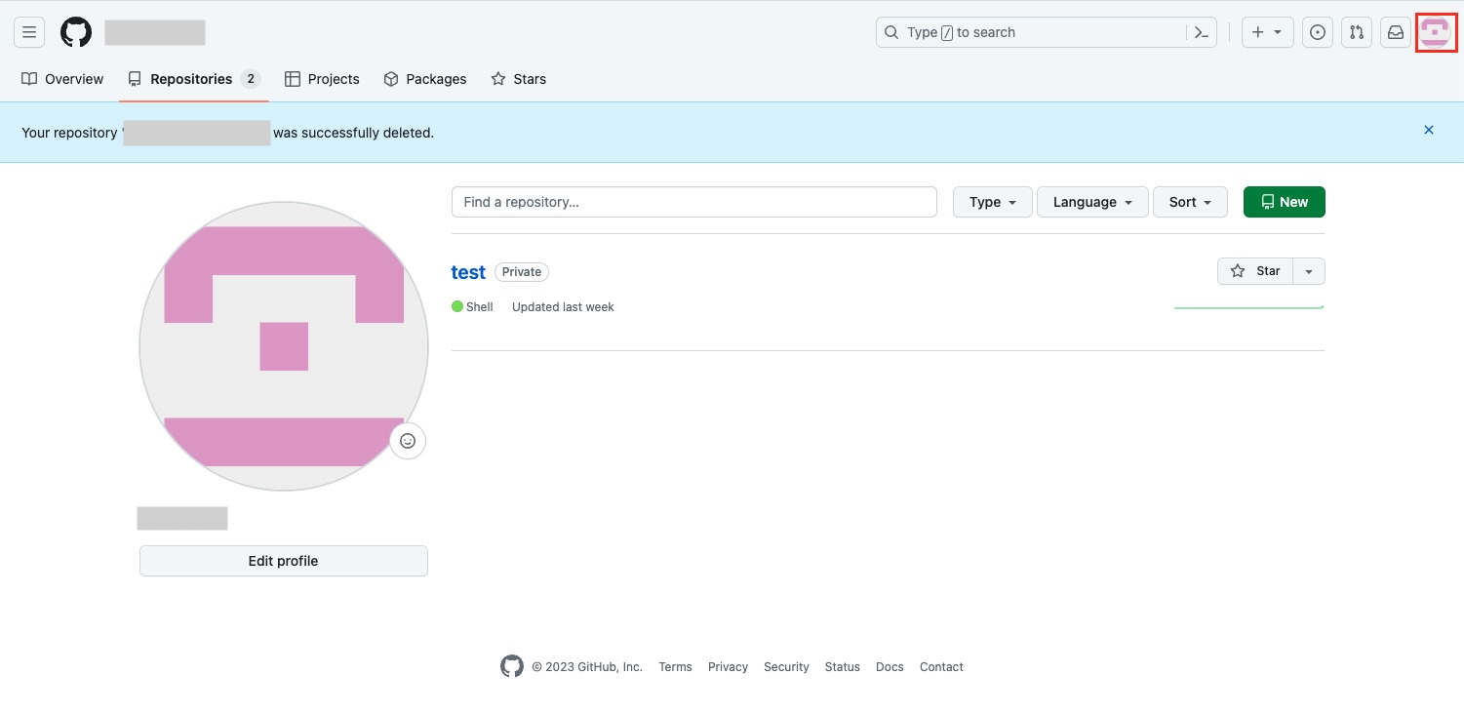
Task: Open the Packages tab
Action: [425, 79]
